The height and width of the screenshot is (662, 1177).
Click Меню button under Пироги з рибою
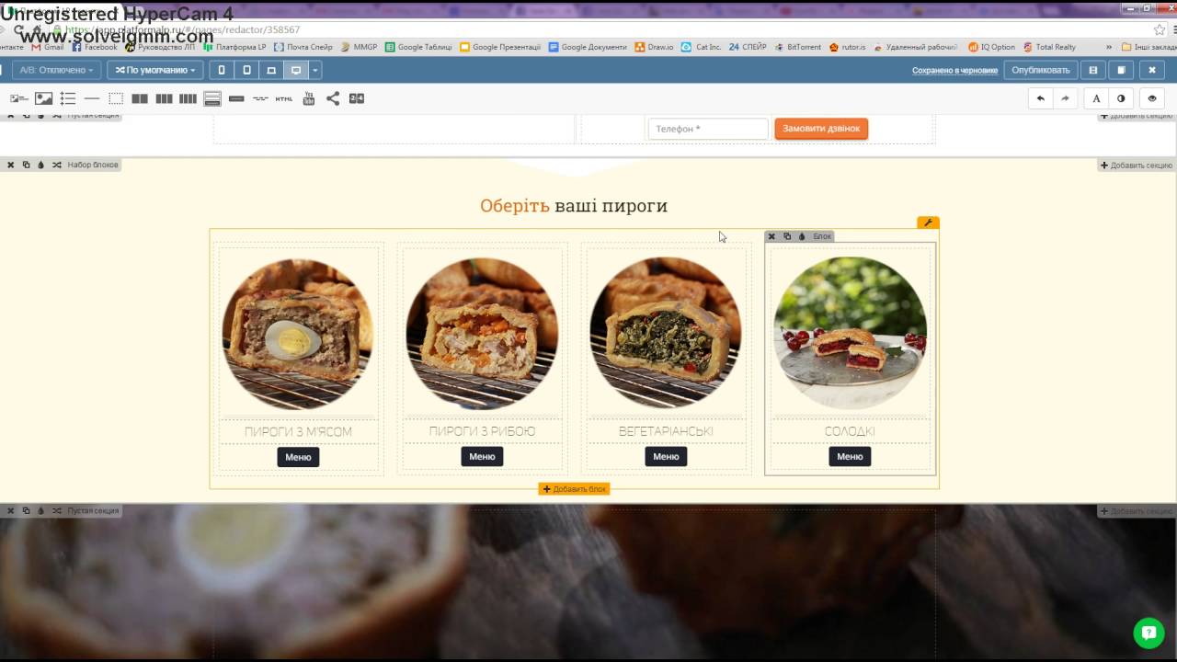coord(482,456)
